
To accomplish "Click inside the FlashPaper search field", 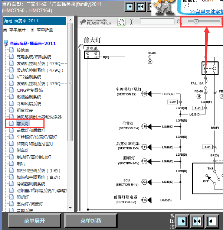I will [x=157, y=22].
